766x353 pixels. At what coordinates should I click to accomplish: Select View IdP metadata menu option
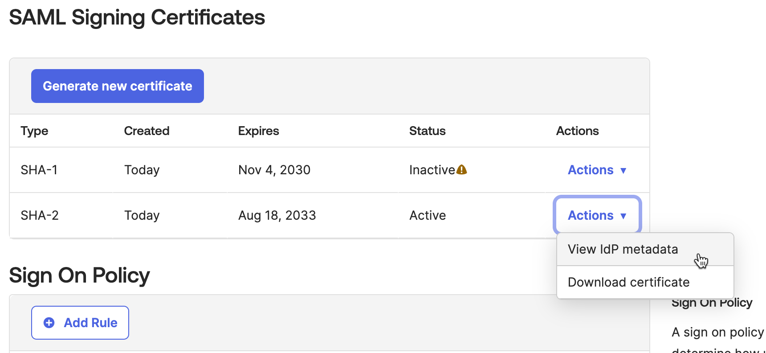click(623, 249)
